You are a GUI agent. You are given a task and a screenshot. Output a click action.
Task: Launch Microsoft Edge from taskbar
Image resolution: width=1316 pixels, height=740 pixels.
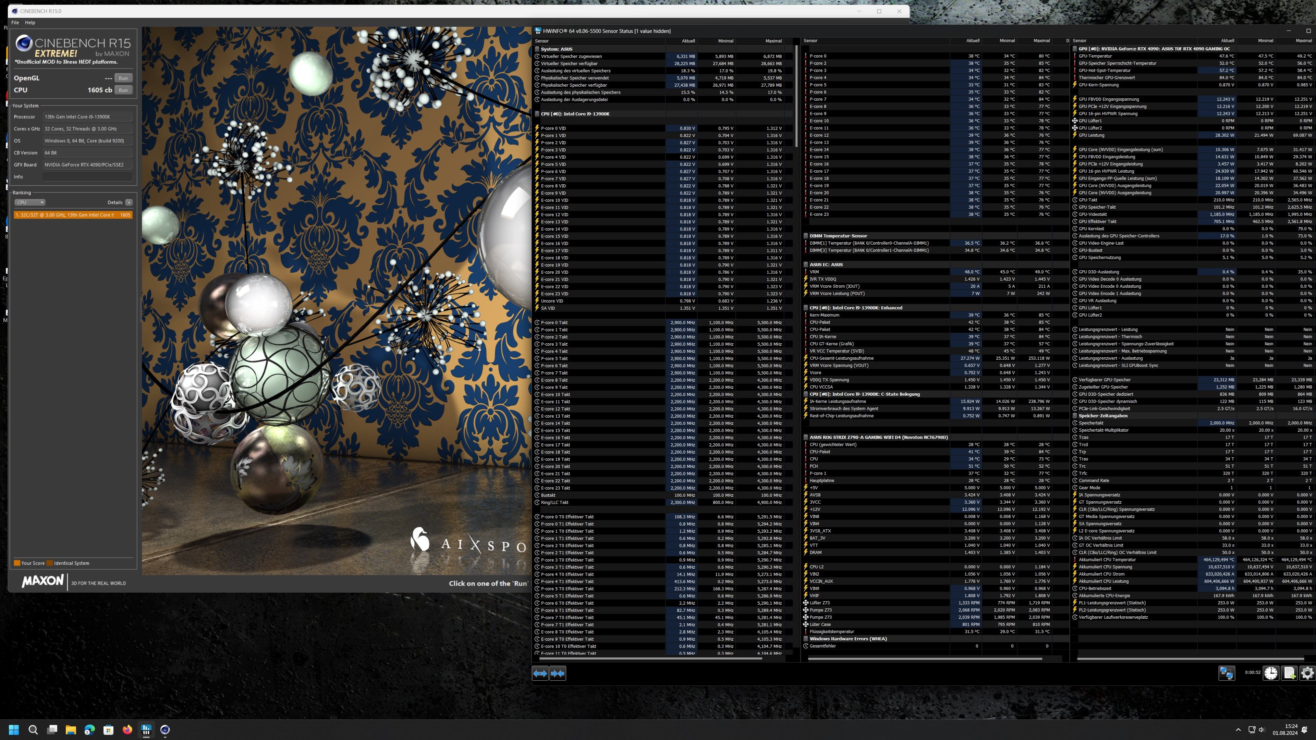coord(89,729)
